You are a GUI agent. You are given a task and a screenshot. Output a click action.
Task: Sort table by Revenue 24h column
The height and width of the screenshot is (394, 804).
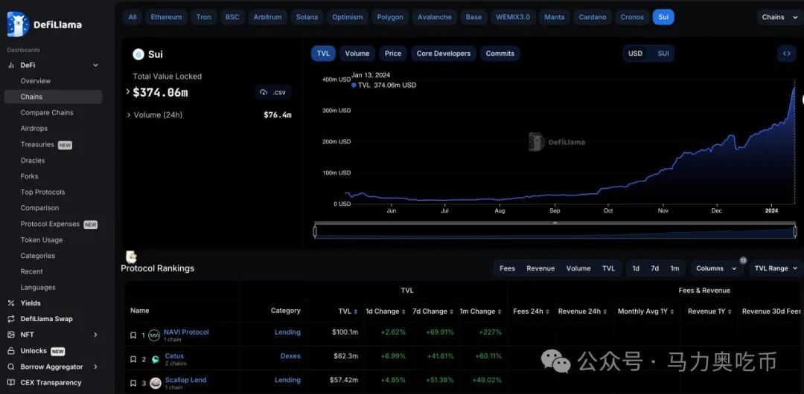(x=582, y=311)
